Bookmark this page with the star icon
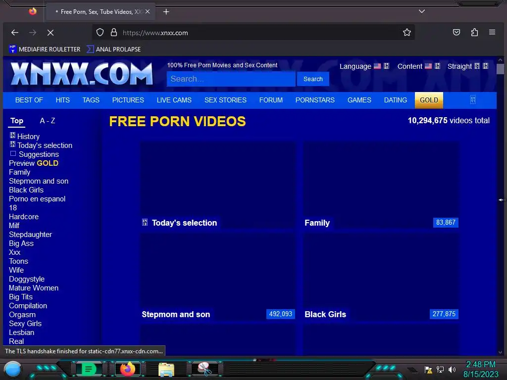The height and width of the screenshot is (380, 507). pyautogui.click(x=407, y=32)
